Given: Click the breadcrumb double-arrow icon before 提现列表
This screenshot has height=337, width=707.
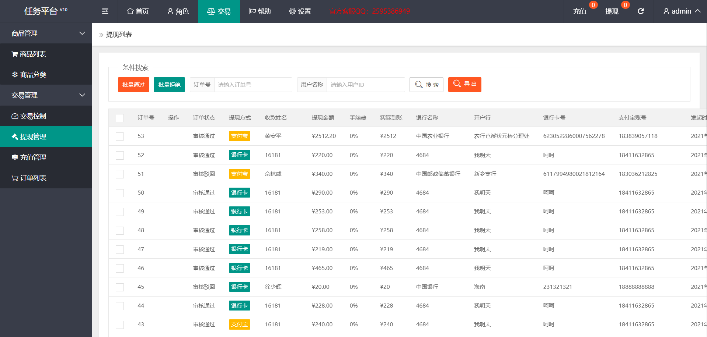Looking at the screenshot, I should click(x=101, y=35).
